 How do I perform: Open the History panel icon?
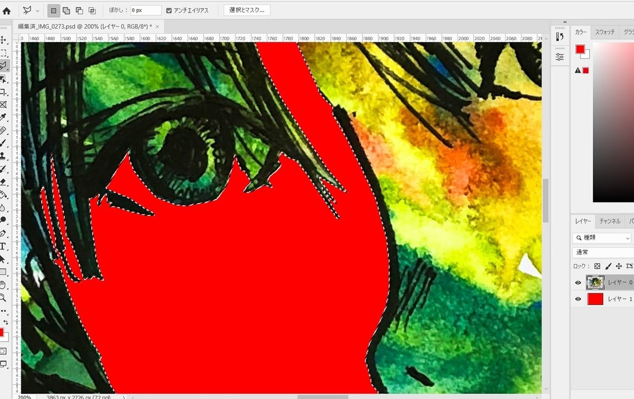coord(560,36)
